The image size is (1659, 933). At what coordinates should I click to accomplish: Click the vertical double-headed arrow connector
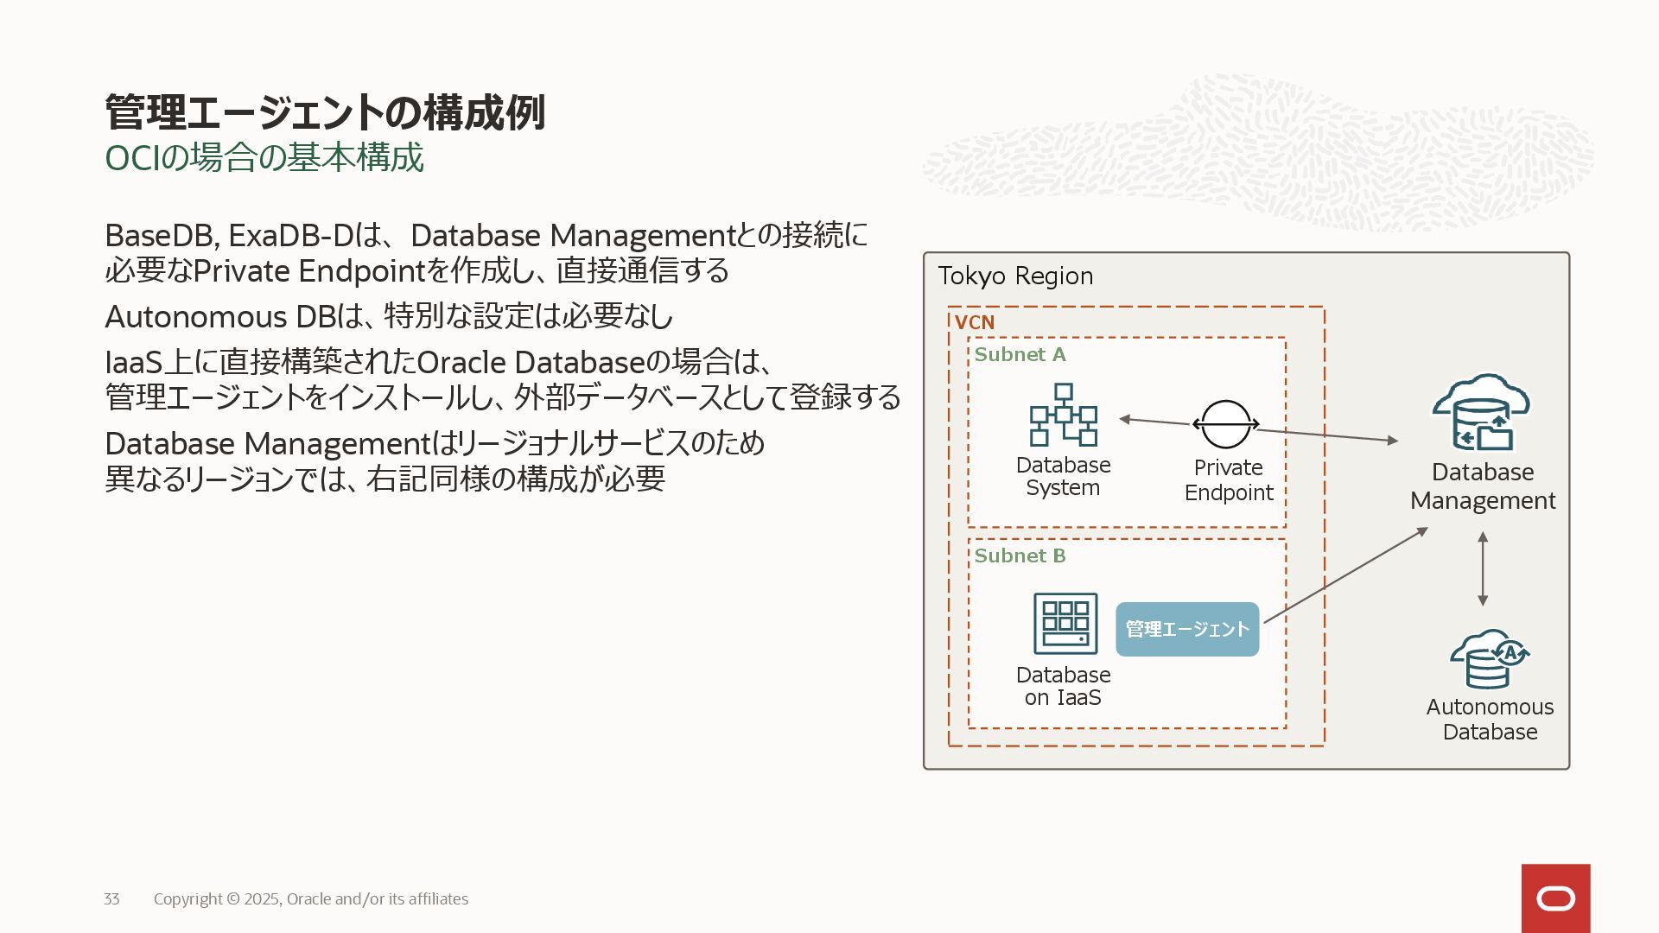tap(1483, 568)
